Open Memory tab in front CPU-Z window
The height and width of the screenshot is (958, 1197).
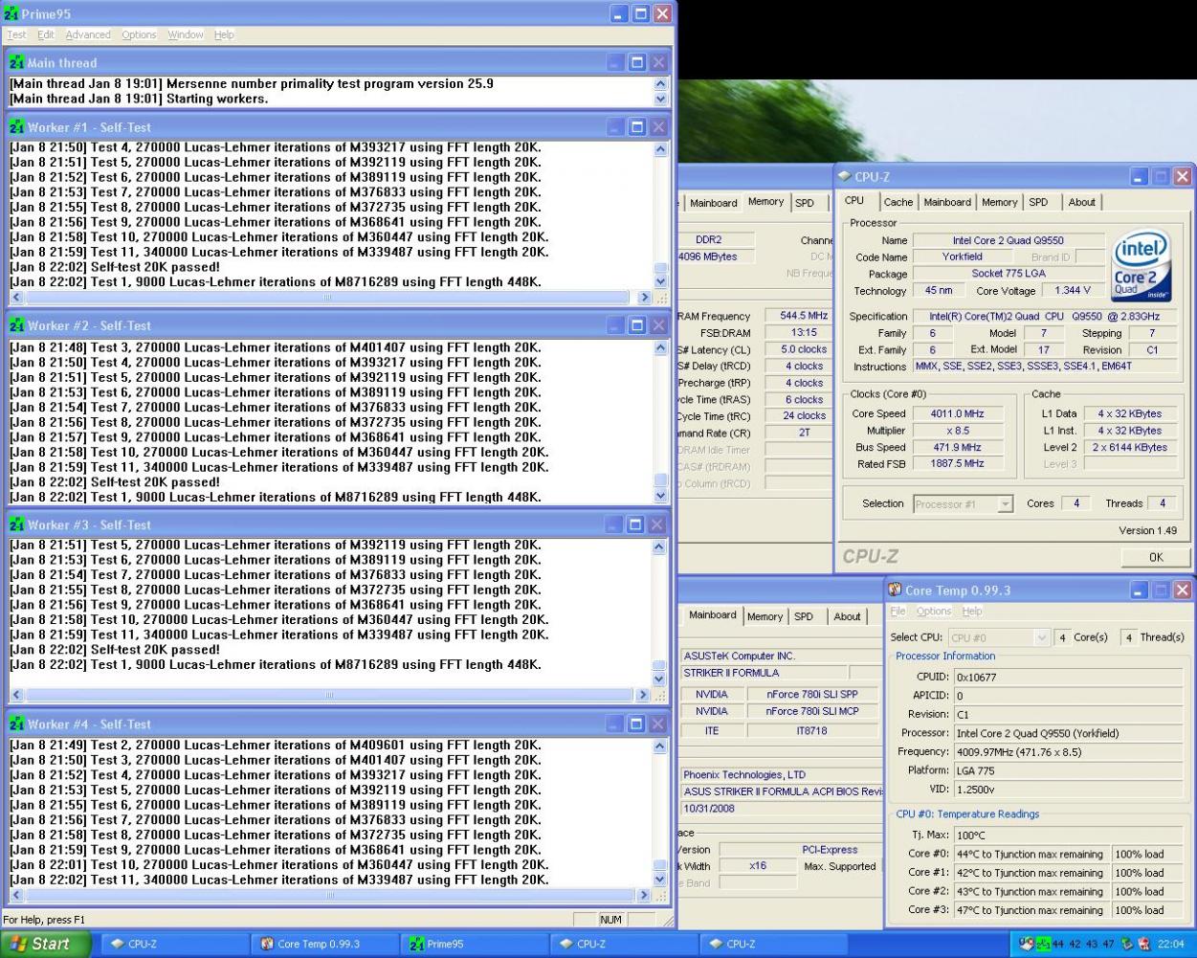click(999, 202)
